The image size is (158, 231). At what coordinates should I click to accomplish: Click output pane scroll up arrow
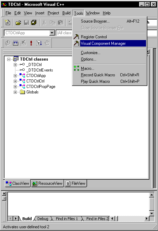(x=151, y=195)
